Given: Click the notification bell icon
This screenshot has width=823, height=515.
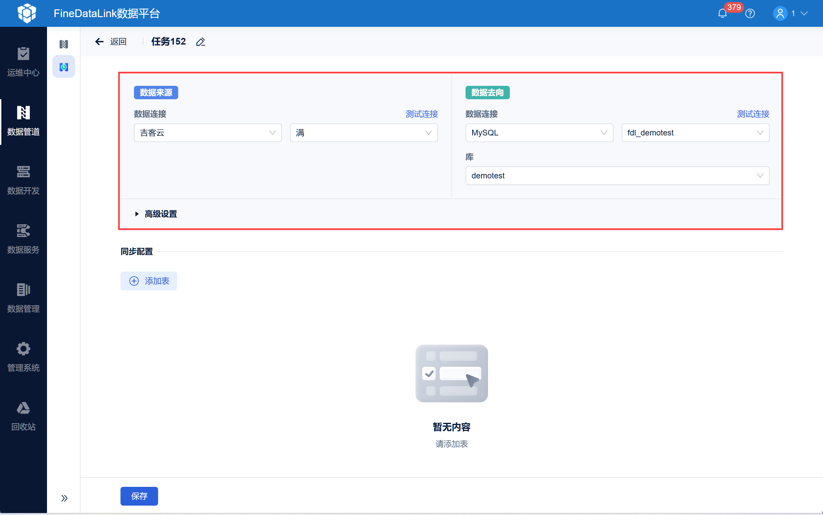Looking at the screenshot, I should [722, 14].
